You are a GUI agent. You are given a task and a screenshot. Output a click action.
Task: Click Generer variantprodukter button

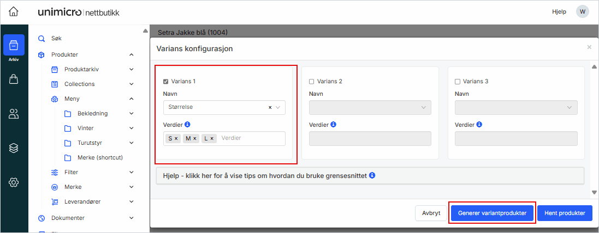[x=492, y=213]
